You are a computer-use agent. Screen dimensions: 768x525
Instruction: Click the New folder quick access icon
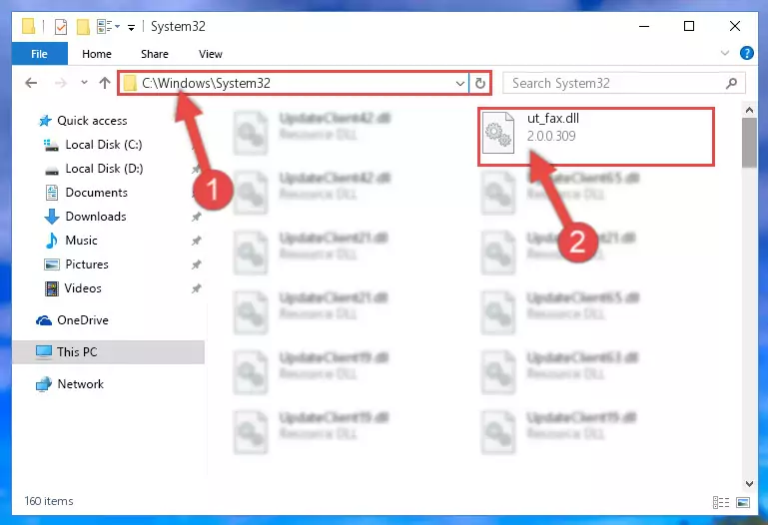83,26
